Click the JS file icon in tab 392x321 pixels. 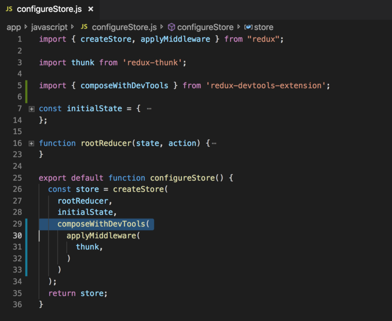8,9
